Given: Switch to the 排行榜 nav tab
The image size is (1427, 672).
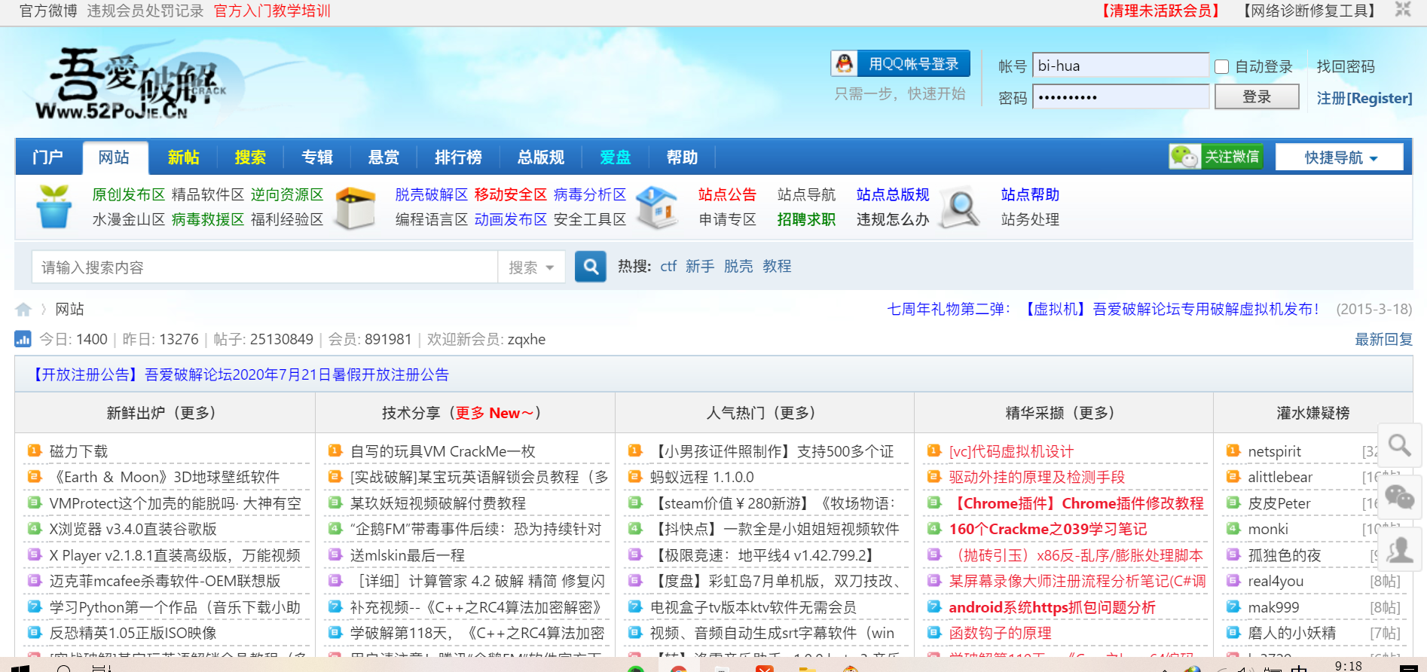Looking at the screenshot, I should (x=458, y=157).
